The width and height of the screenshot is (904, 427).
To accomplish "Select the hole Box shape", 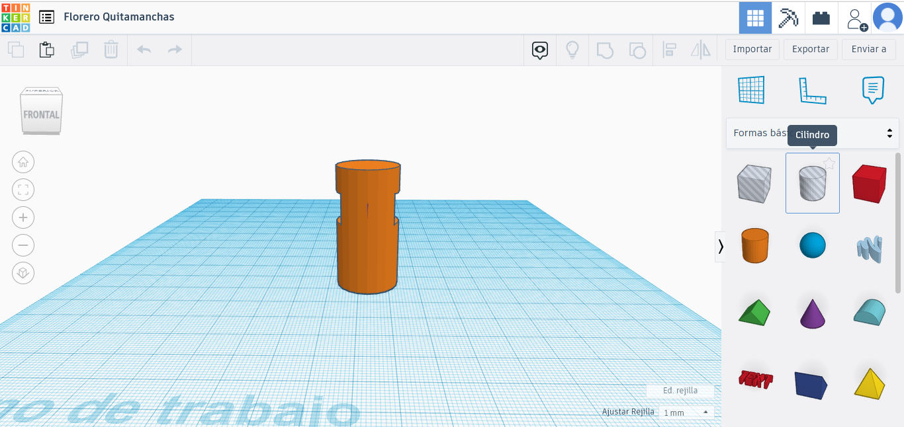I will coord(754,184).
